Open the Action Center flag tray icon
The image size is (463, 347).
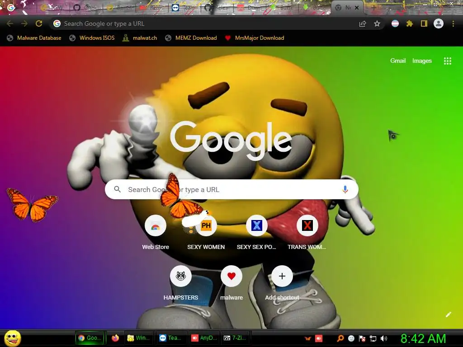coord(362,338)
